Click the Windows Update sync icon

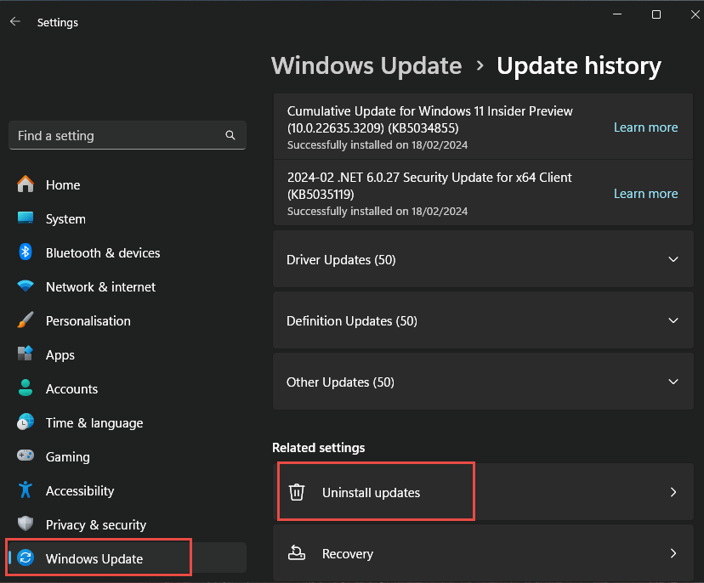pos(26,558)
